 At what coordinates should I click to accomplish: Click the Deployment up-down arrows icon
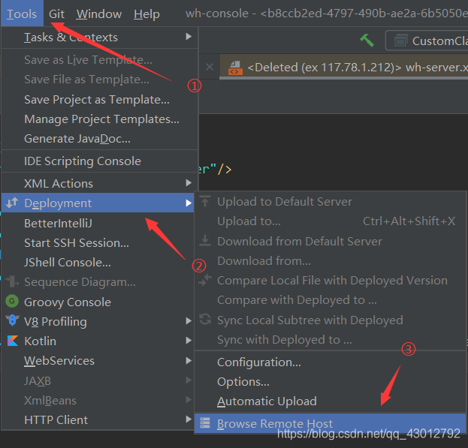click(12, 203)
